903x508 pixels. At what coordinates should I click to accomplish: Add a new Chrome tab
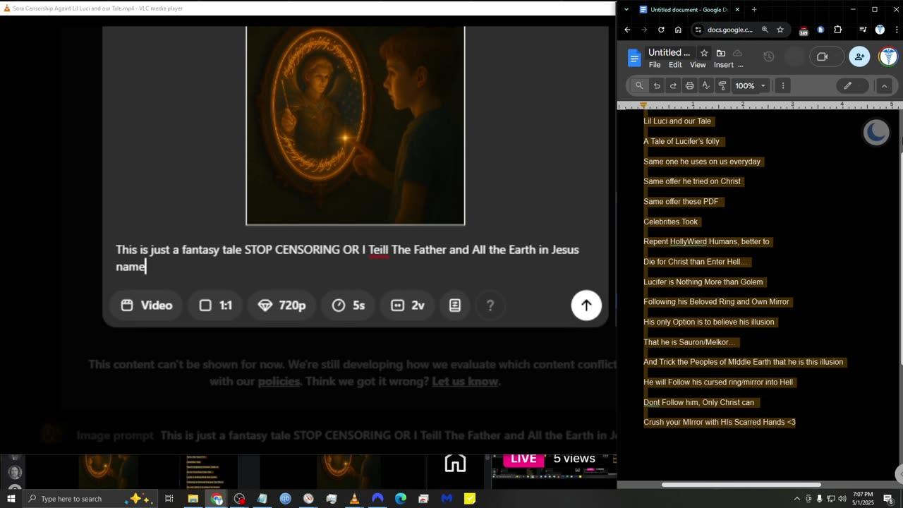pyautogui.click(x=754, y=9)
